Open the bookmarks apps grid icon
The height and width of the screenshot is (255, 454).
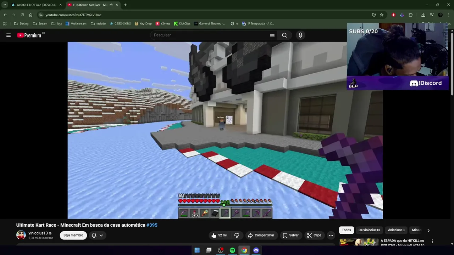(5, 24)
